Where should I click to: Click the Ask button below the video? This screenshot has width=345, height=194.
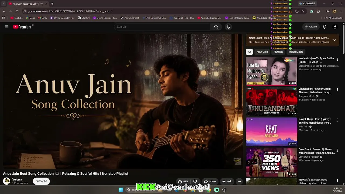pyautogui.click(x=227, y=182)
